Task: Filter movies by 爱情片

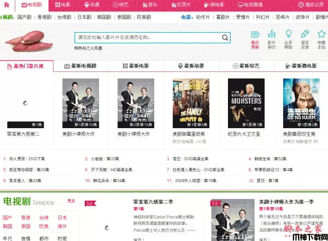Action: click(243, 17)
